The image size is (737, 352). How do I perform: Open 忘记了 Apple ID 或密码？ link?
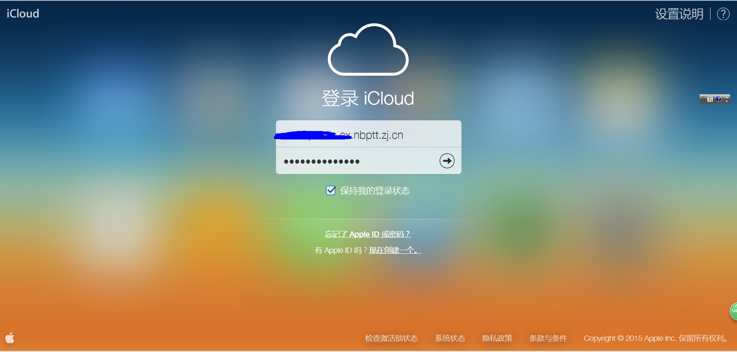(x=368, y=234)
